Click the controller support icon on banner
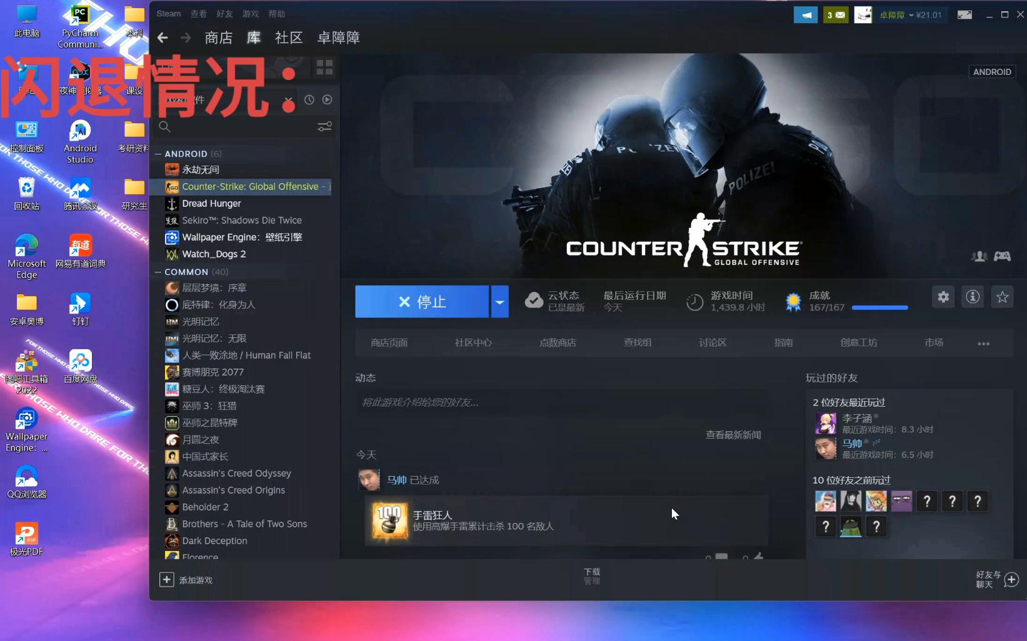The height and width of the screenshot is (641, 1027). pyautogui.click(x=1002, y=256)
